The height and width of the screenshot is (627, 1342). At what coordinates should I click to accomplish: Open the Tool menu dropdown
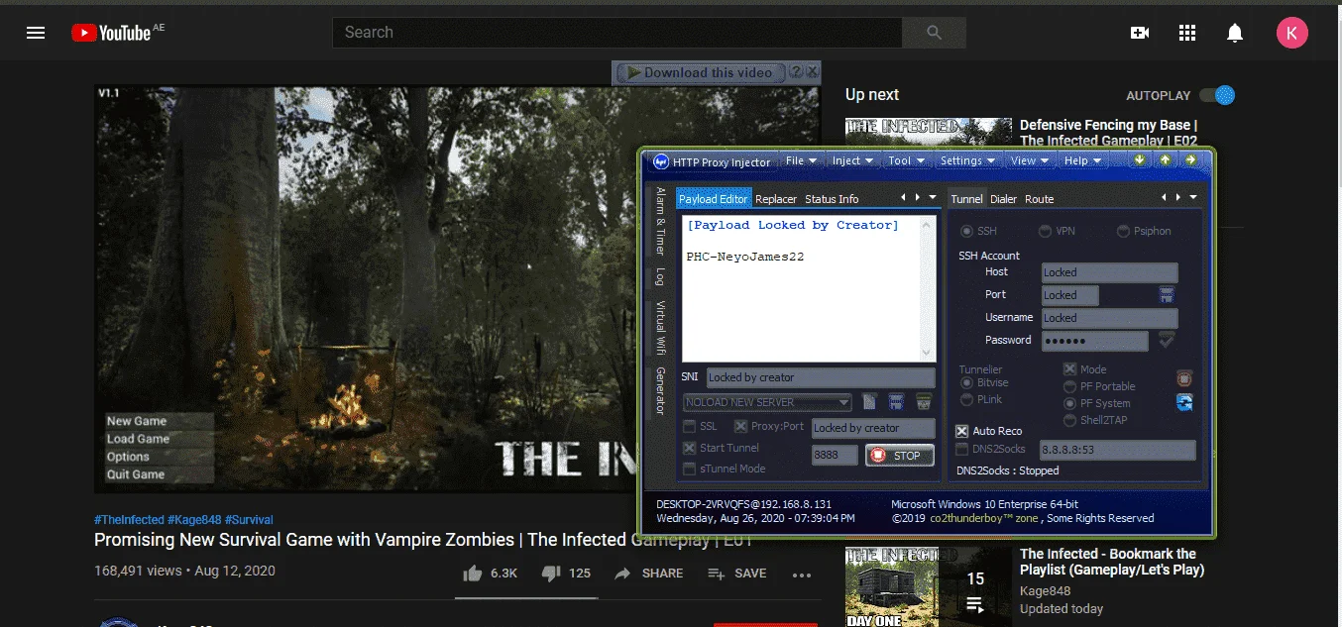tap(906, 160)
